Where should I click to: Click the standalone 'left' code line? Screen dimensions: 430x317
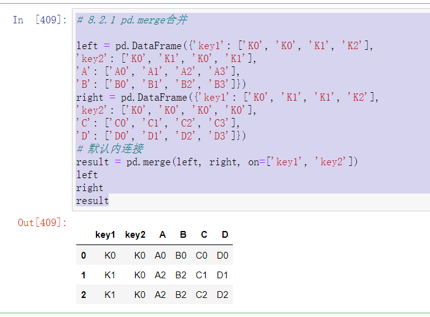point(87,174)
